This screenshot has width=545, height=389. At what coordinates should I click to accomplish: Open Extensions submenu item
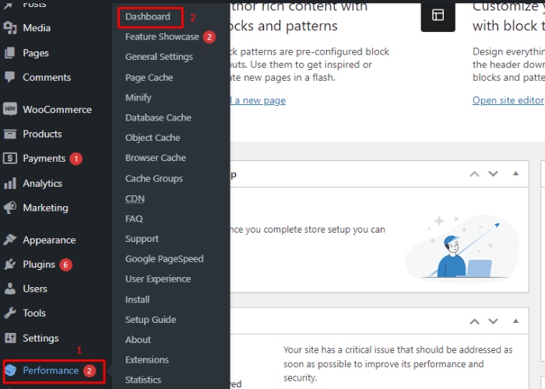146,359
